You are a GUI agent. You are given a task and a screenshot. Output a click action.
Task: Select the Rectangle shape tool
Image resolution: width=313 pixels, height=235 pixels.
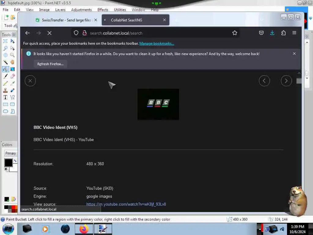[6, 104]
